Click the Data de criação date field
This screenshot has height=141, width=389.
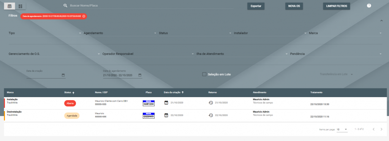(46, 75)
